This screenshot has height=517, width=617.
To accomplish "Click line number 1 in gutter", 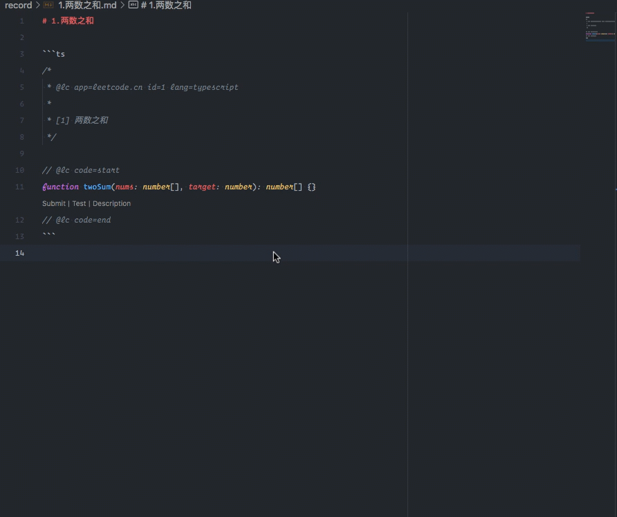I will click(x=22, y=21).
